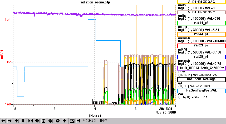Select the HacB_HPE1313A:0_Ch30PPM legend entry

click(x=201, y=68)
